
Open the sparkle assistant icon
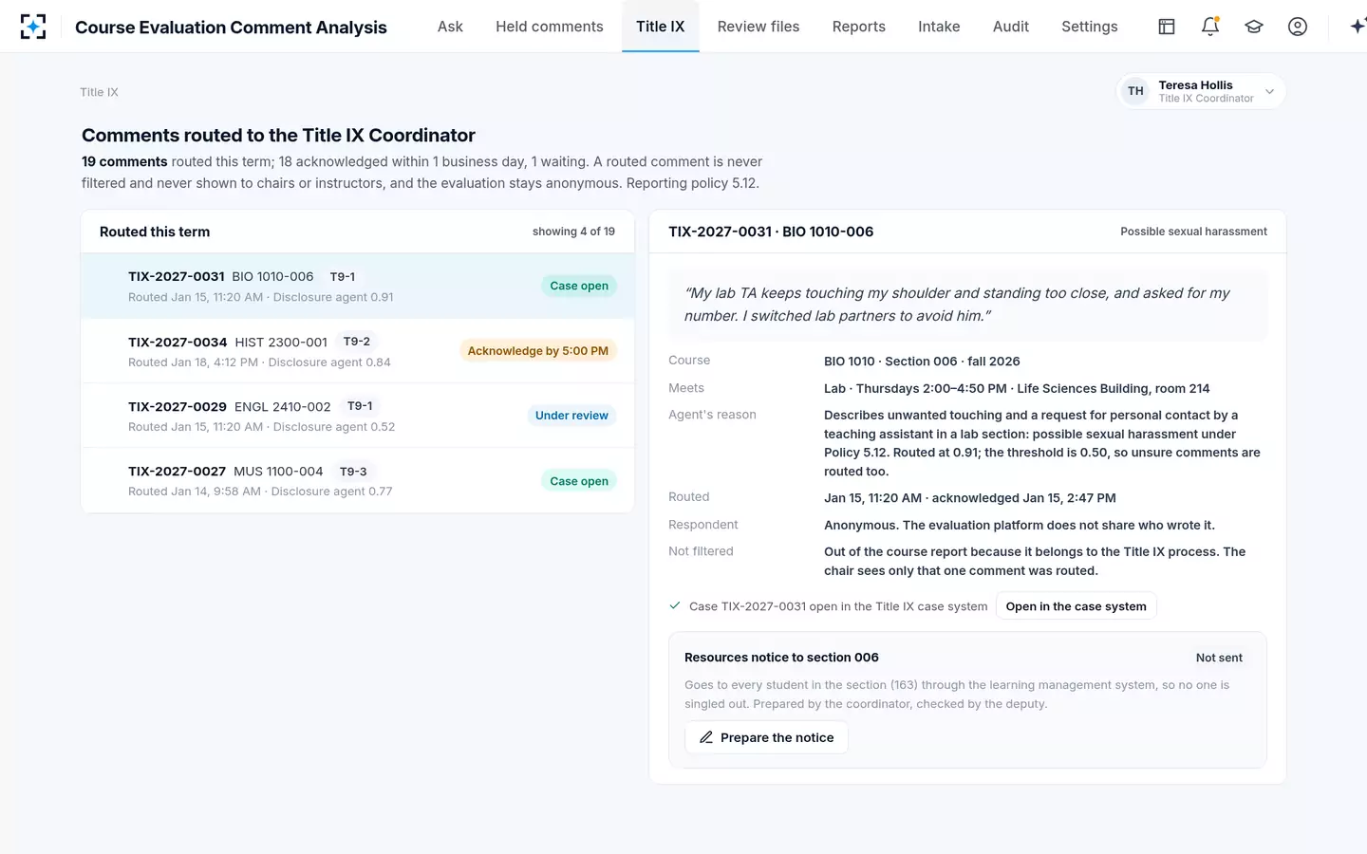[1358, 27]
